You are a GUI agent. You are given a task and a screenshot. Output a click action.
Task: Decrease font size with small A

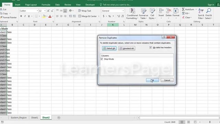(x=52, y=11)
